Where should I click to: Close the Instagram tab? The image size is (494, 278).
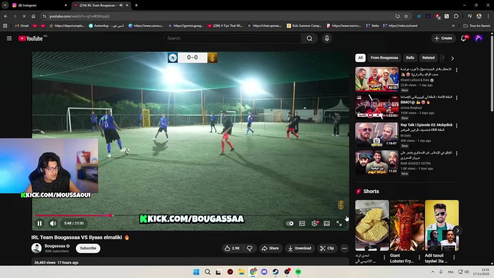[x=66, y=5]
